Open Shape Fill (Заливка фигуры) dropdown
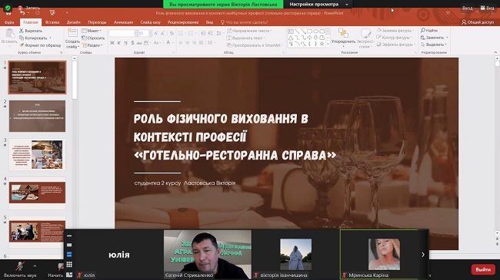 tap(395, 31)
